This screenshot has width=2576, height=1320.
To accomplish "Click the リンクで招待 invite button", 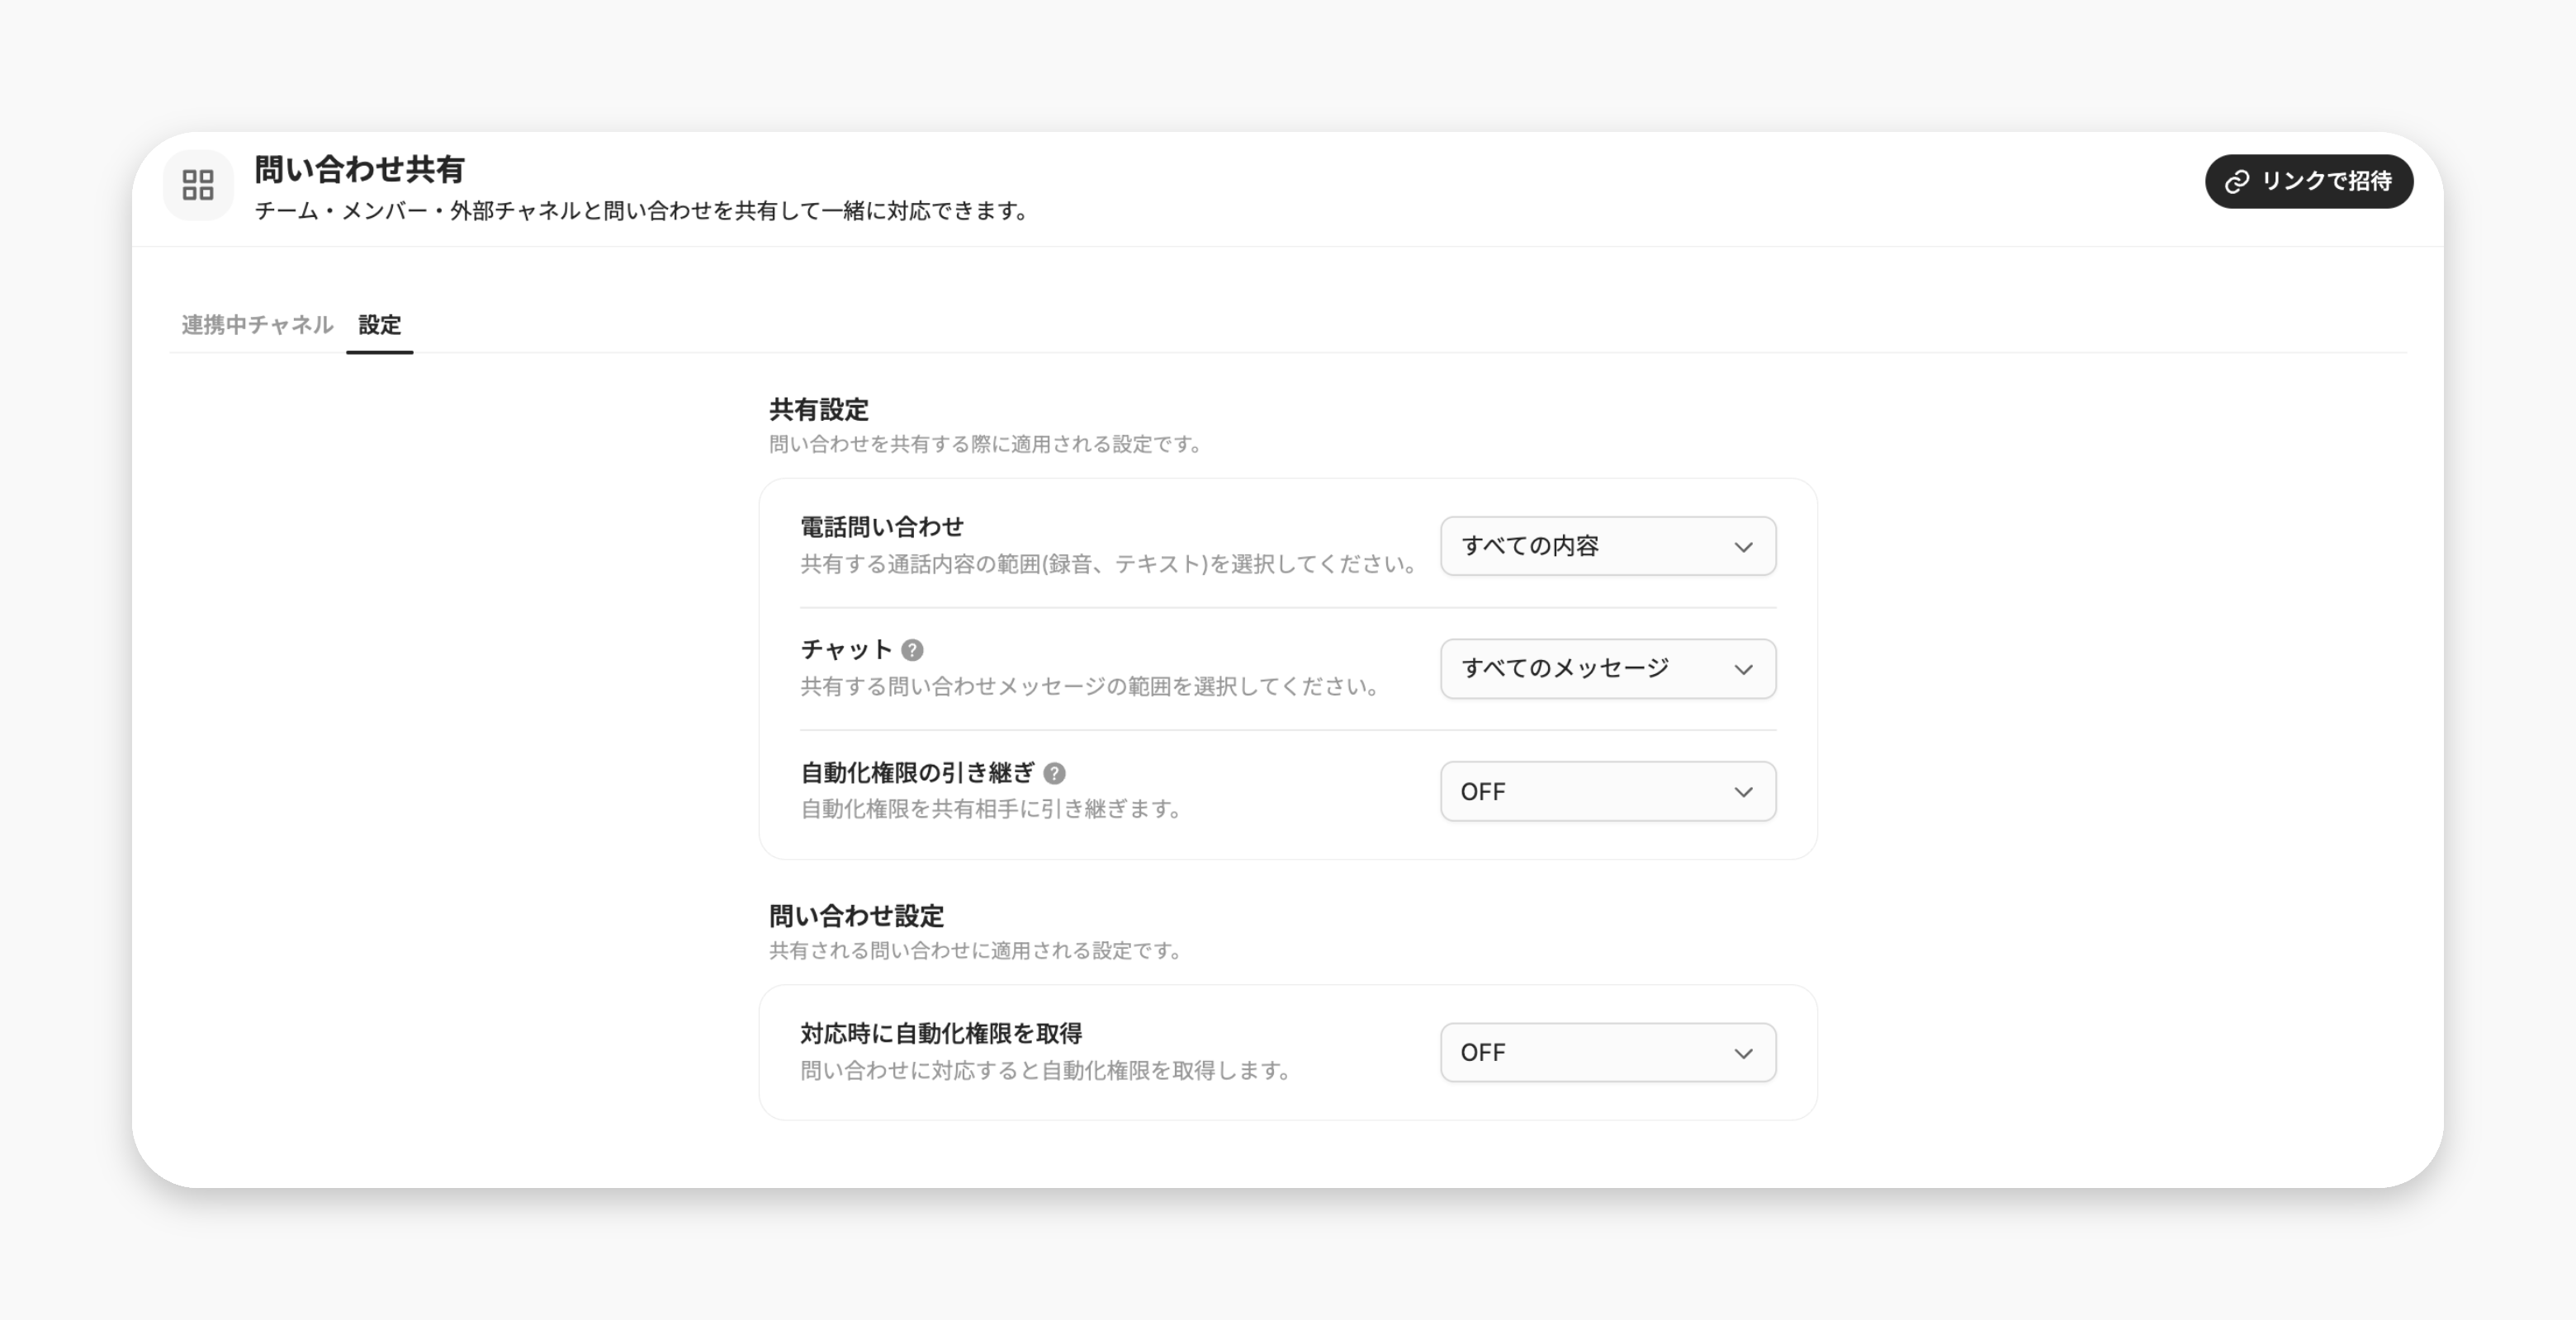I will (2309, 181).
